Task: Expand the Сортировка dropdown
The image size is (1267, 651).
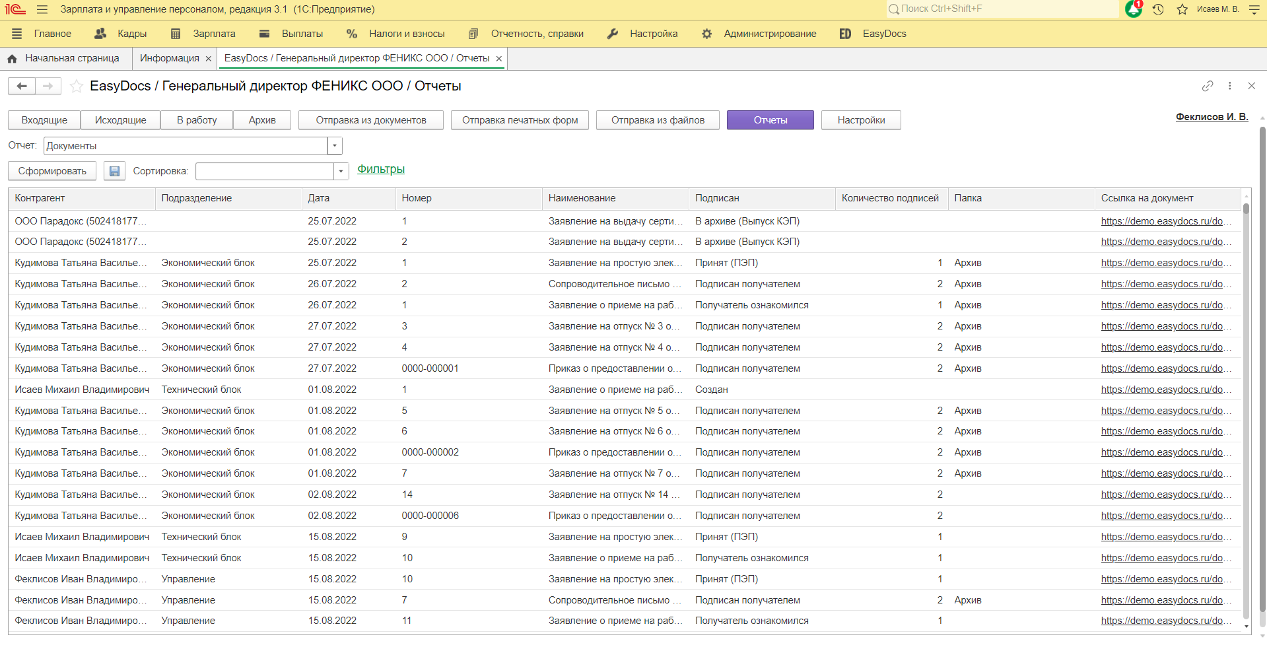Action: coord(341,172)
